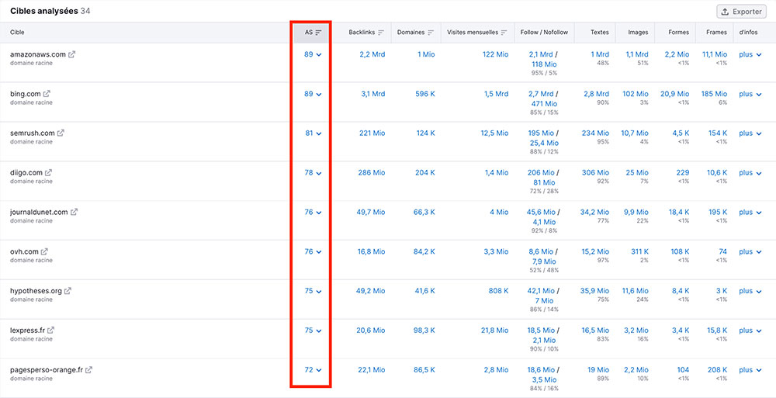The width and height of the screenshot is (776, 398).
Task: Open bing.com backlinks 3,1 Mrd
Action: tap(372, 94)
